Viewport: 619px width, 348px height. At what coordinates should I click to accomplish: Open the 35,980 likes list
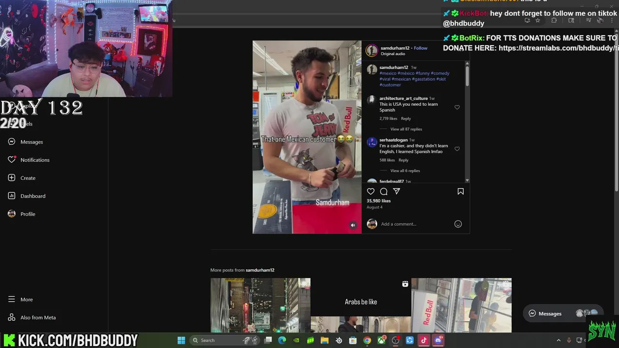(379, 201)
